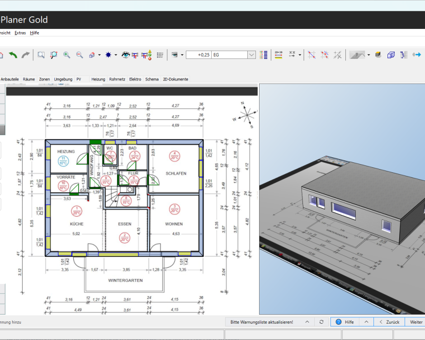This screenshot has height=340, width=425.
Task: Click the zoom out magnifier icon
Action: (80, 55)
